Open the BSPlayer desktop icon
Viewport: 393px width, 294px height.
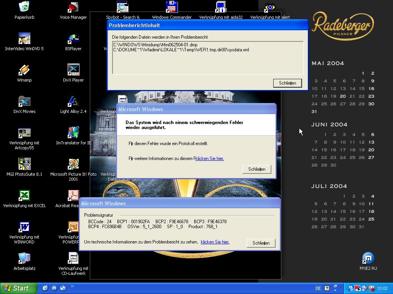[73, 39]
